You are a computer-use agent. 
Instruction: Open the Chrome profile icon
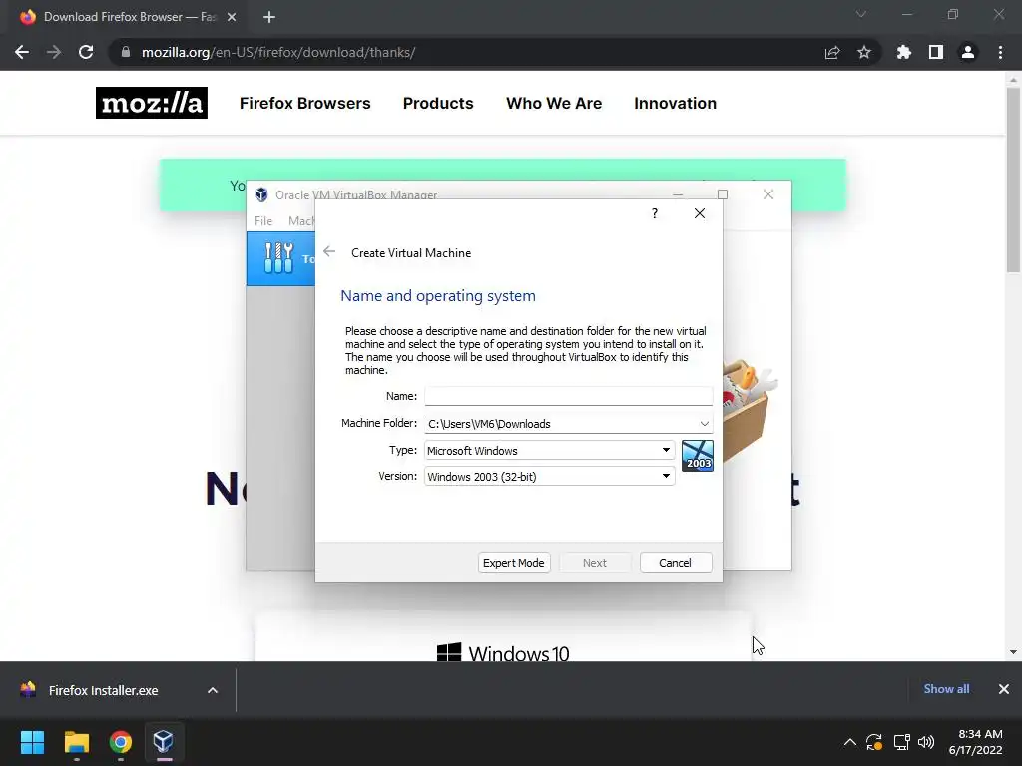pos(968,52)
